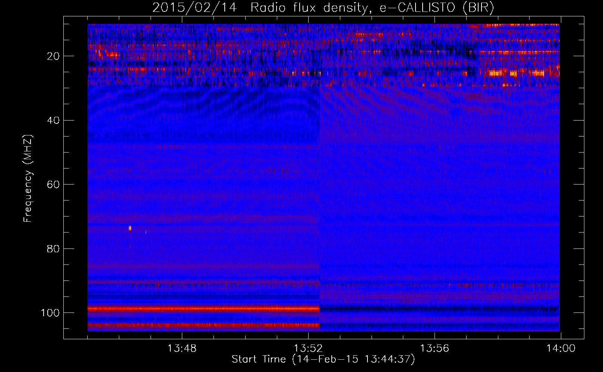
Task: Click the 60 frequency tick label
Action: [x=53, y=185]
